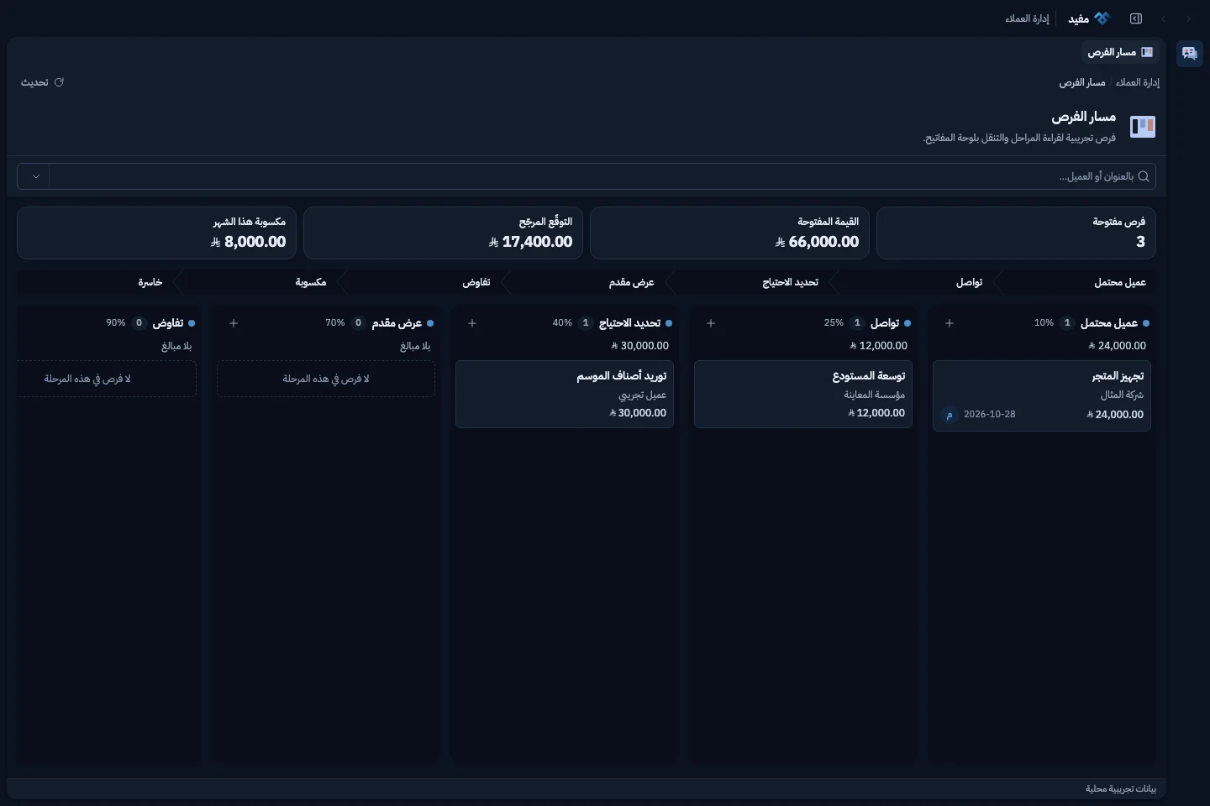Click the التوقّع المرجّح summary card
The height and width of the screenshot is (806, 1210).
tap(443, 233)
